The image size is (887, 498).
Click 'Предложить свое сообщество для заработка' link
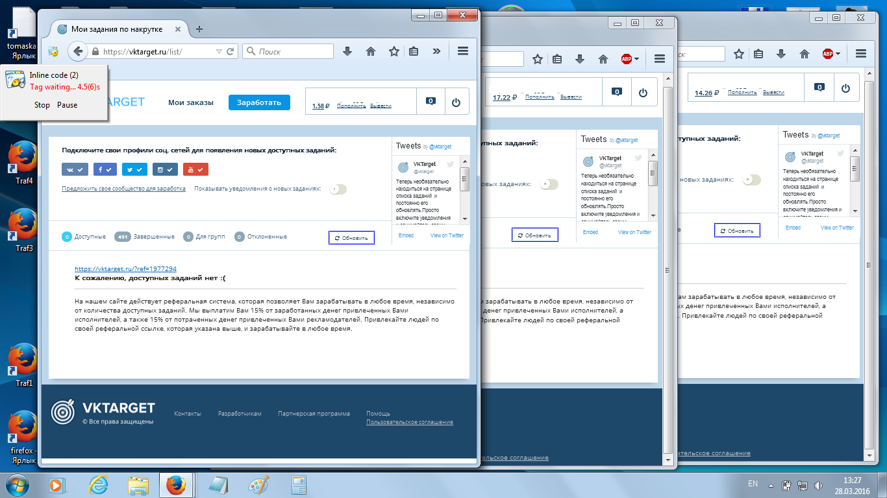click(123, 189)
